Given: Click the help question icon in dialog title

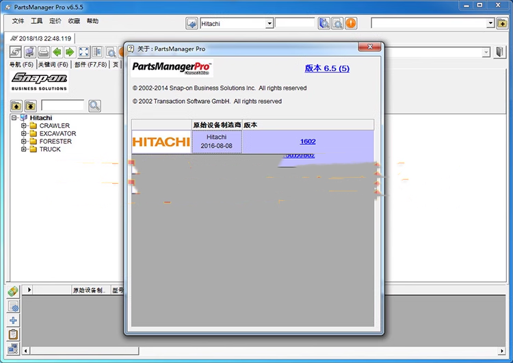Looking at the screenshot, I should [131, 49].
